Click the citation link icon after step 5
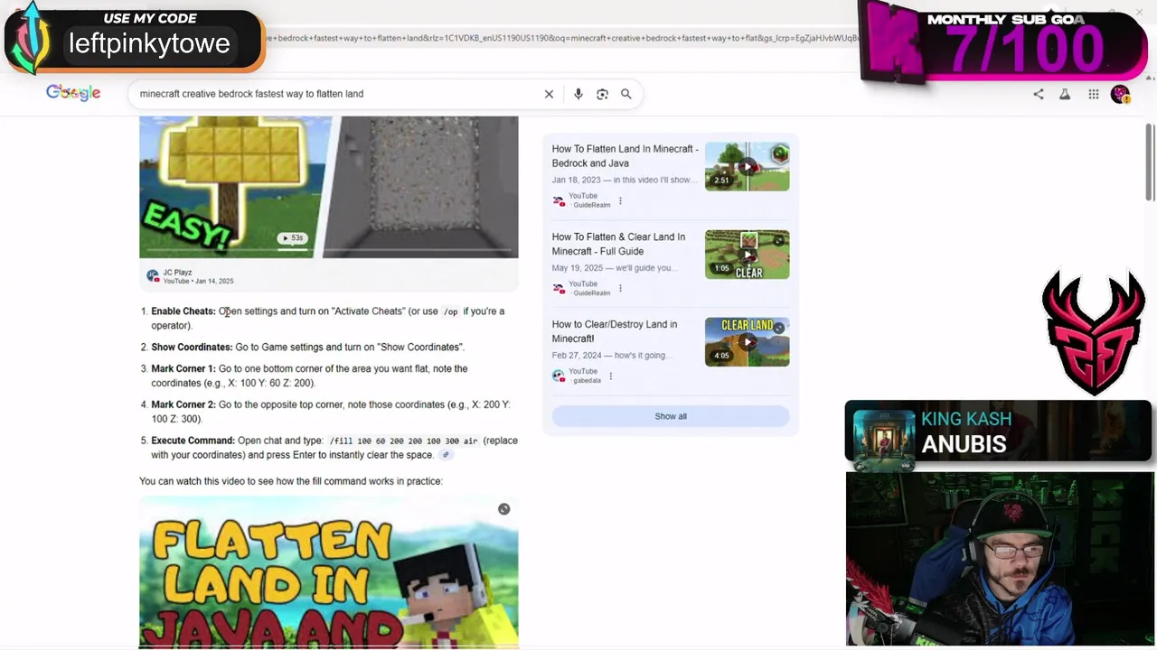 (x=446, y=455)
